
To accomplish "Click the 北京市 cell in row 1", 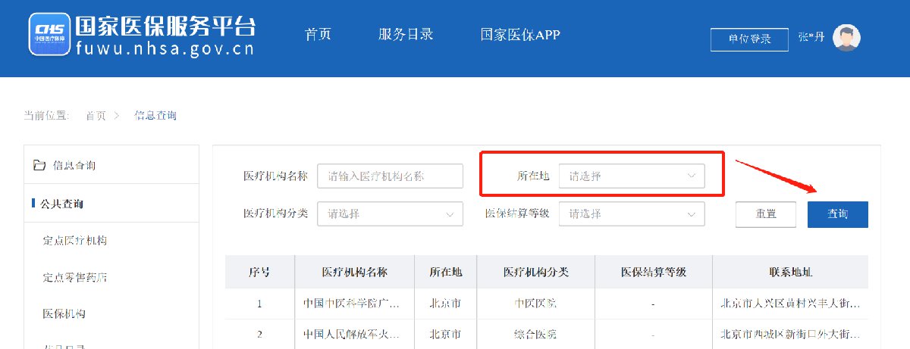I will 446,304.
